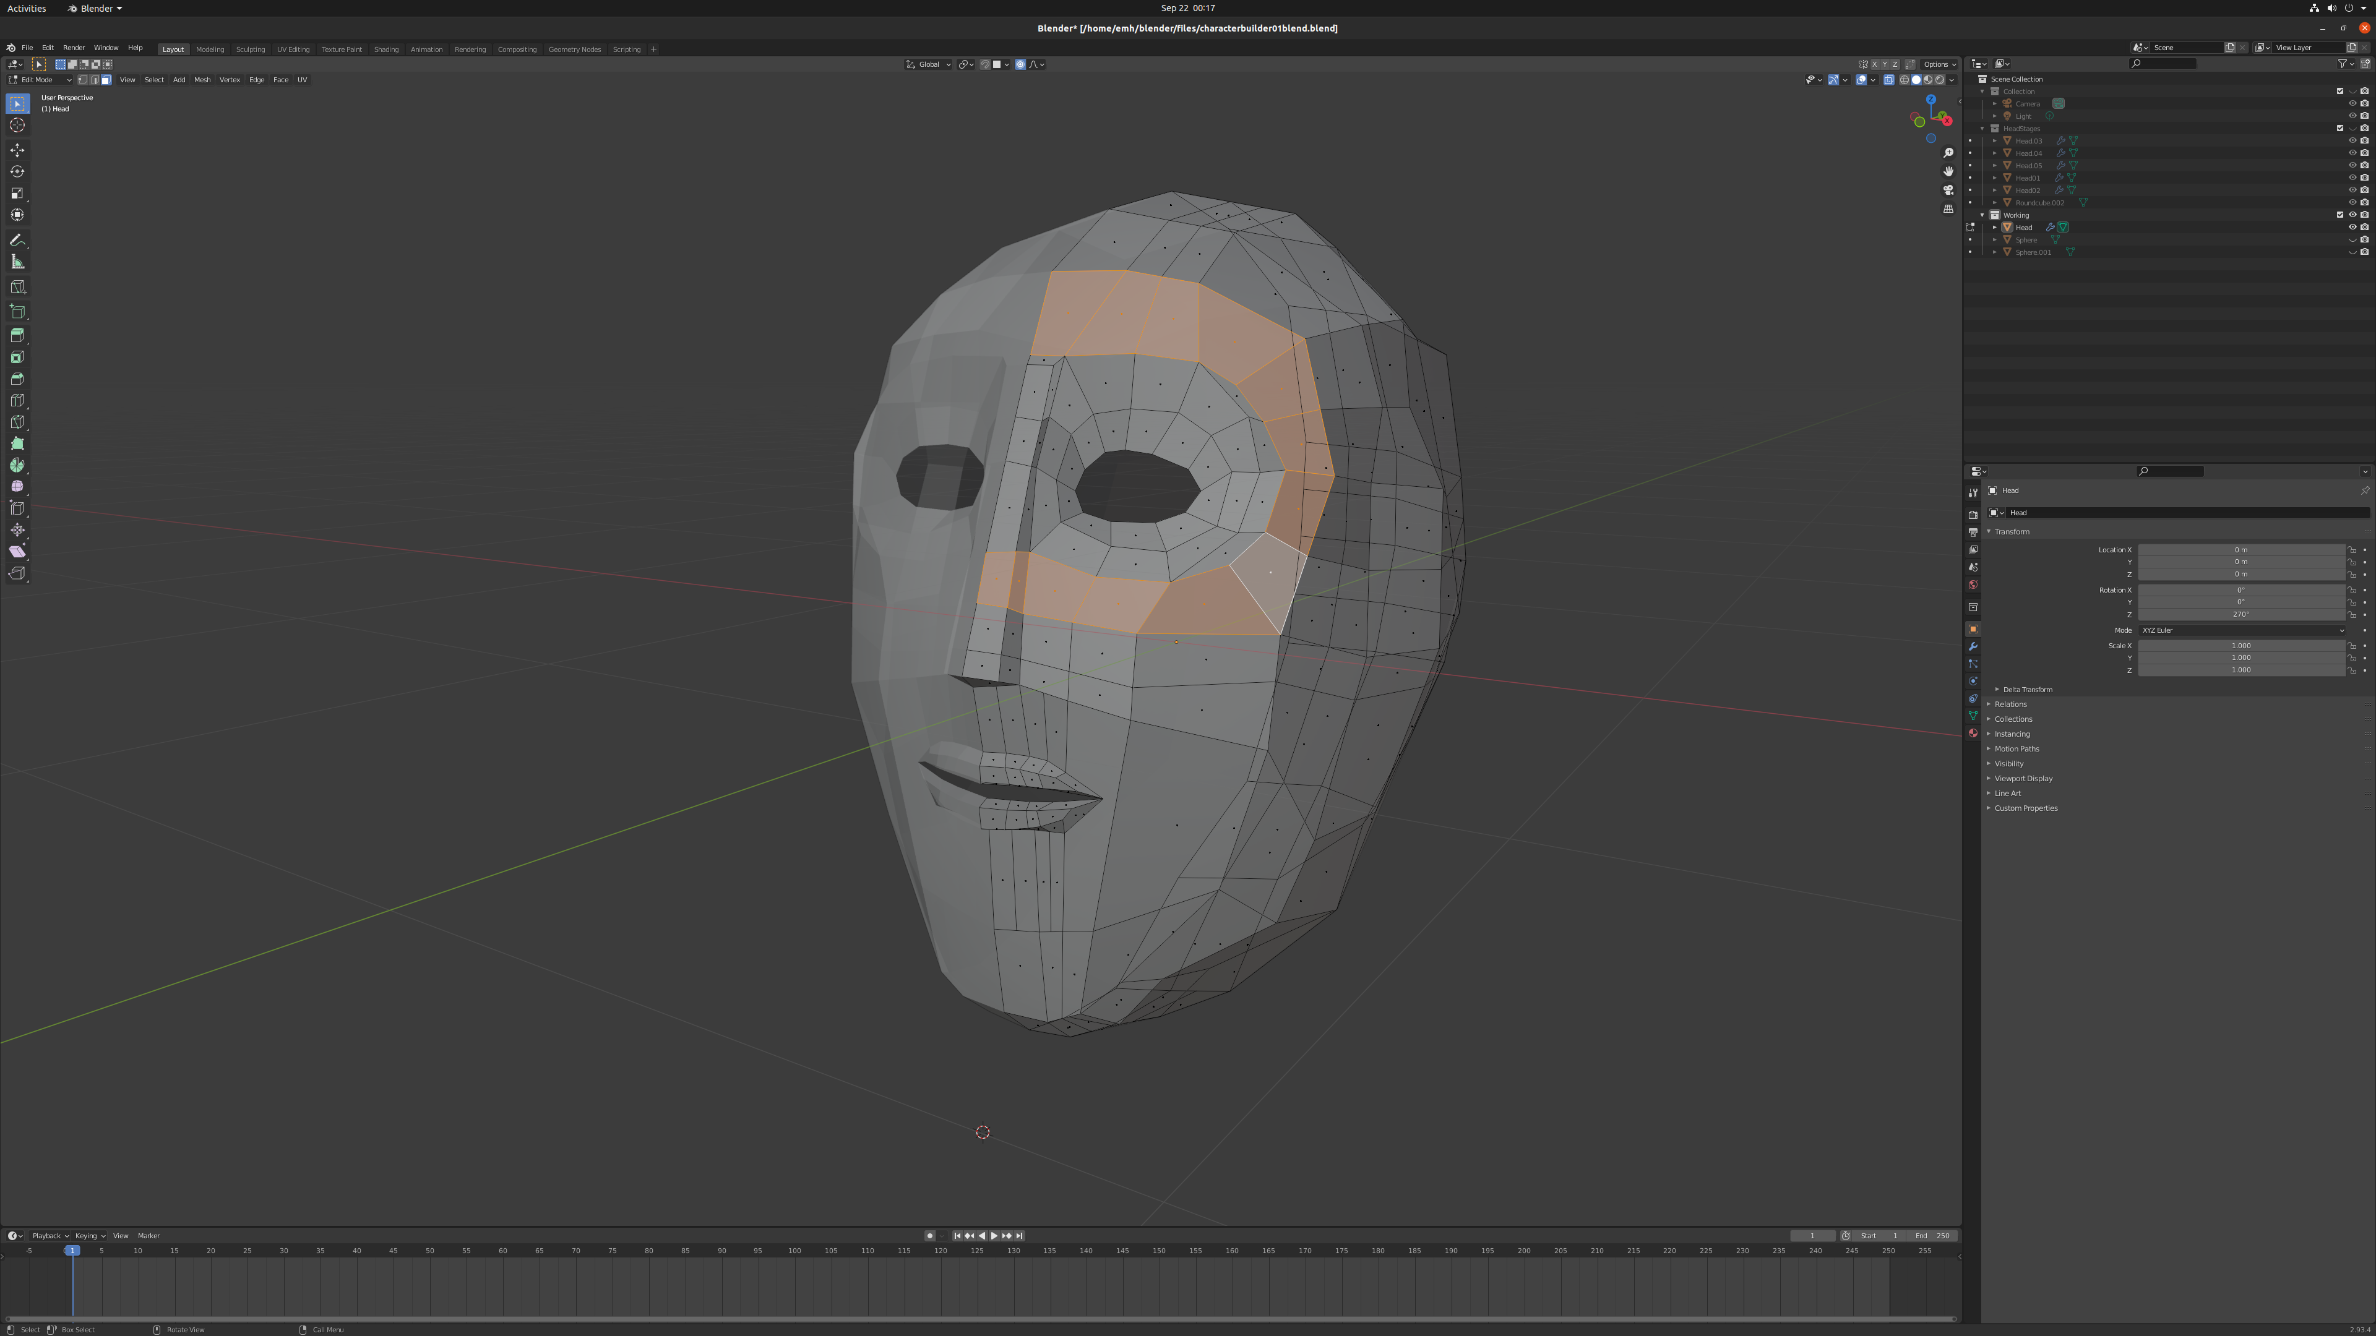Open the Options dropdown in viewport header
This screenshot has width=2376, height=1336.
pos(1940,64)
